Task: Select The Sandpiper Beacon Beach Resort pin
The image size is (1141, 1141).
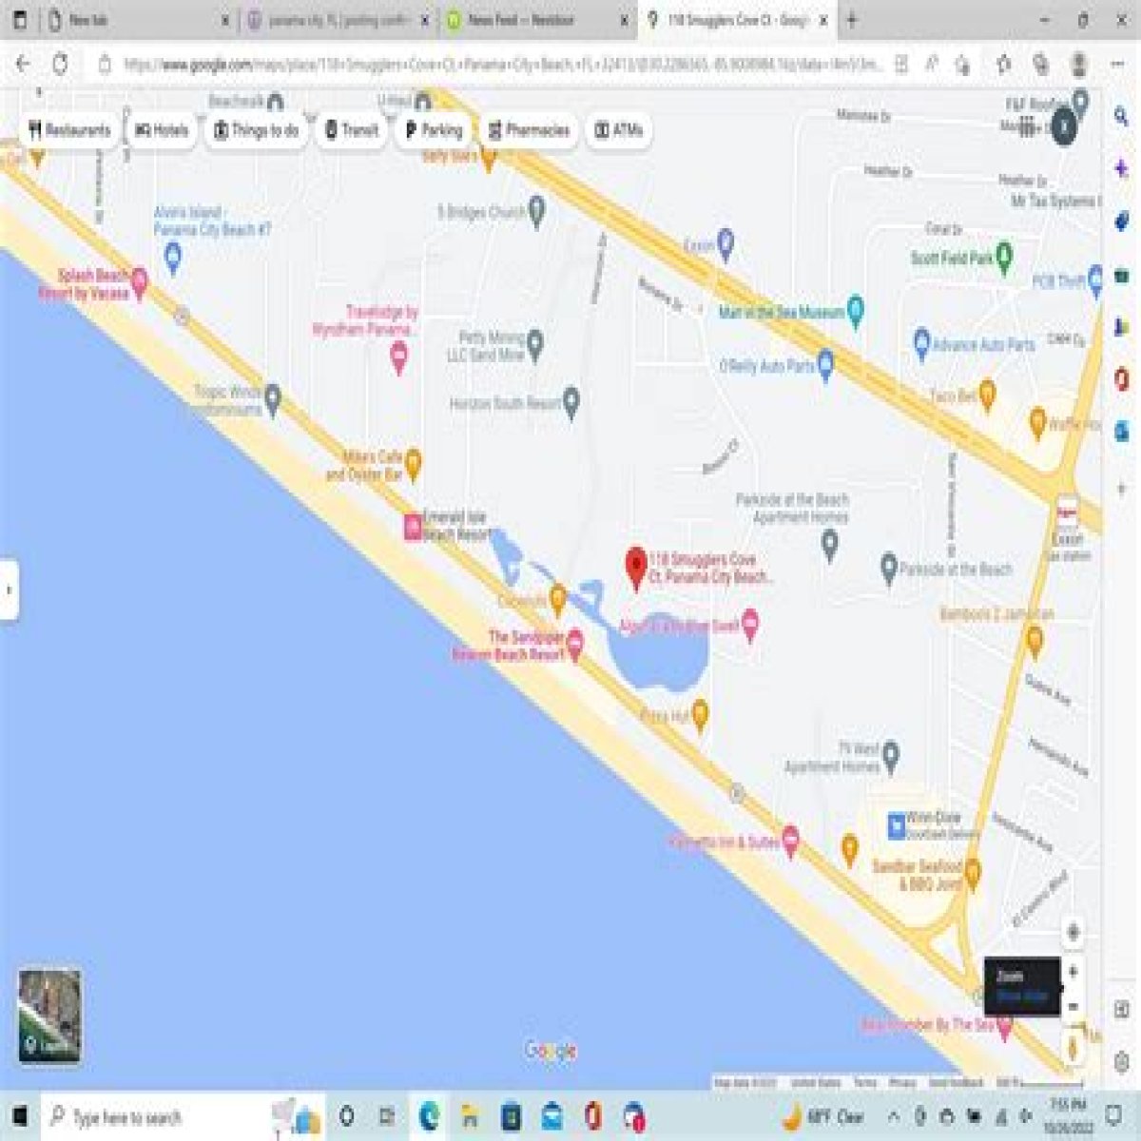Action: click(574, 646)
